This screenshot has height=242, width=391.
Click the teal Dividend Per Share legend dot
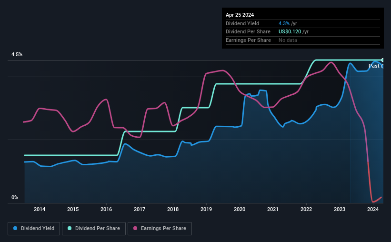[70, 228]
